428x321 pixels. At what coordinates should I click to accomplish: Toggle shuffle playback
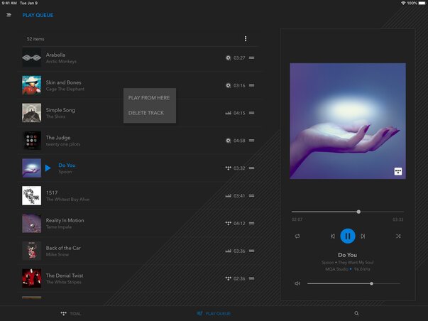(397, 236)
